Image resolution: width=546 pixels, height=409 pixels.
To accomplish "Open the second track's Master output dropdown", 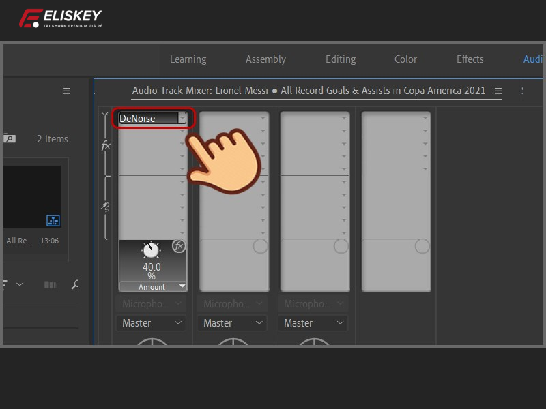I will [233, 322].
